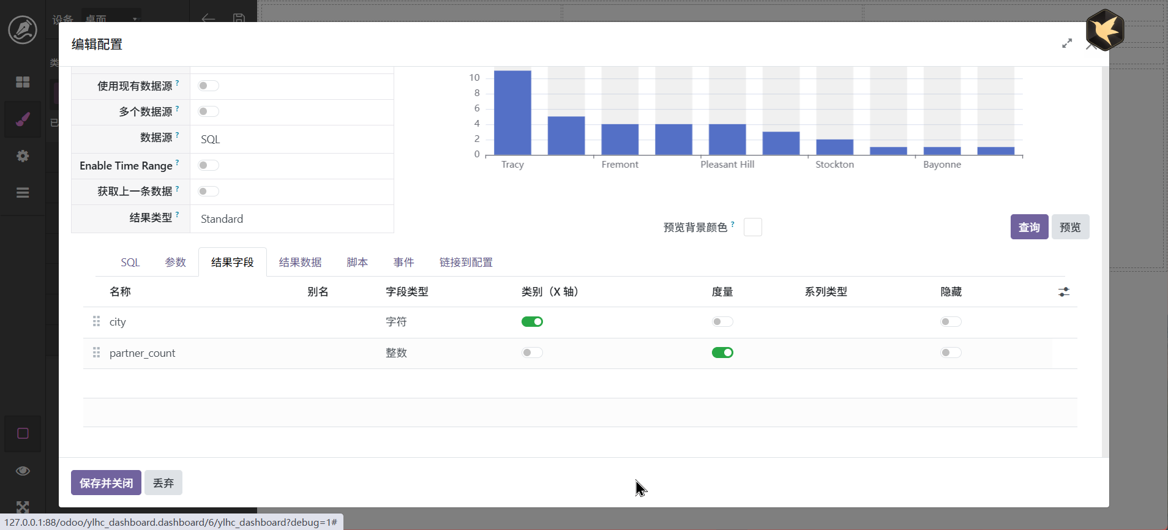Pick the 预览背景颜色 color swatch
This screenshot has height=530, width=1168.
pyautogui.click(x=752, y=227)
